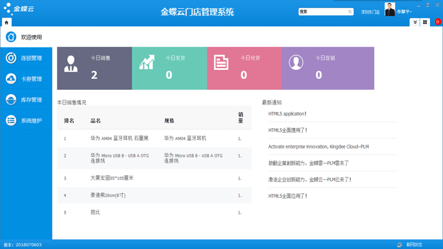Select row 泰迪熊20cm(8寸)
The width and height of the screenshot is (443, 249).
coord(154,195)
